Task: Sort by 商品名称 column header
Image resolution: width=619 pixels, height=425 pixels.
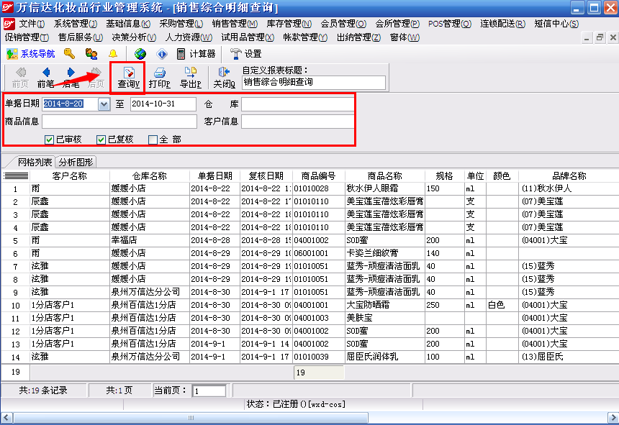Action: pos(385,176)
